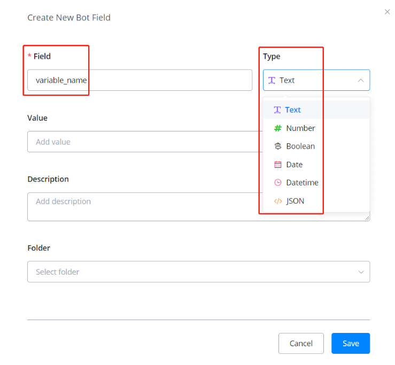This screenshot has width=395, height=365.
Task: Collapse the Type dropdown using its chevron
Action: tap(361, 80)
